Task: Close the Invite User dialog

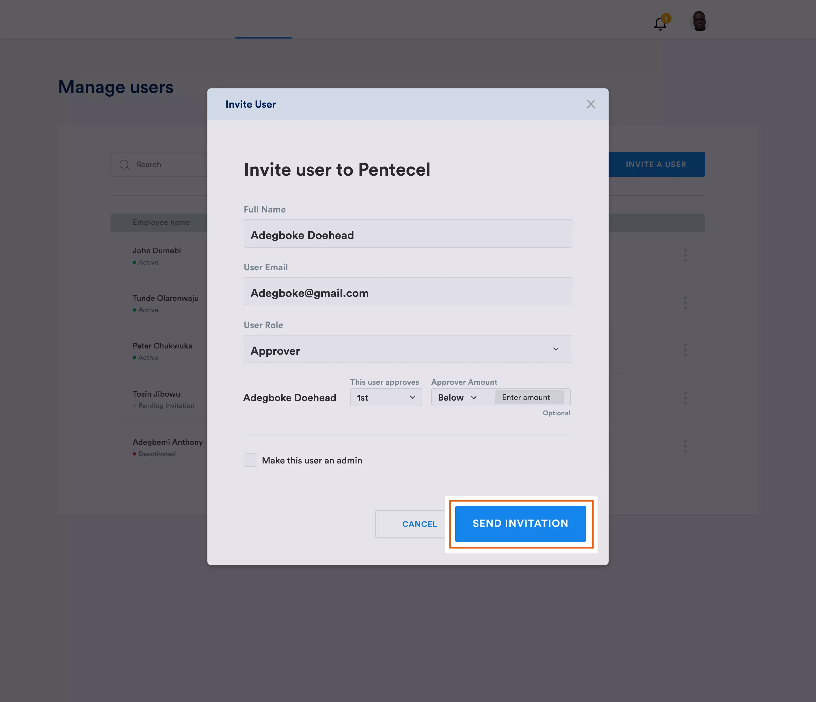Action: [591, 104]
